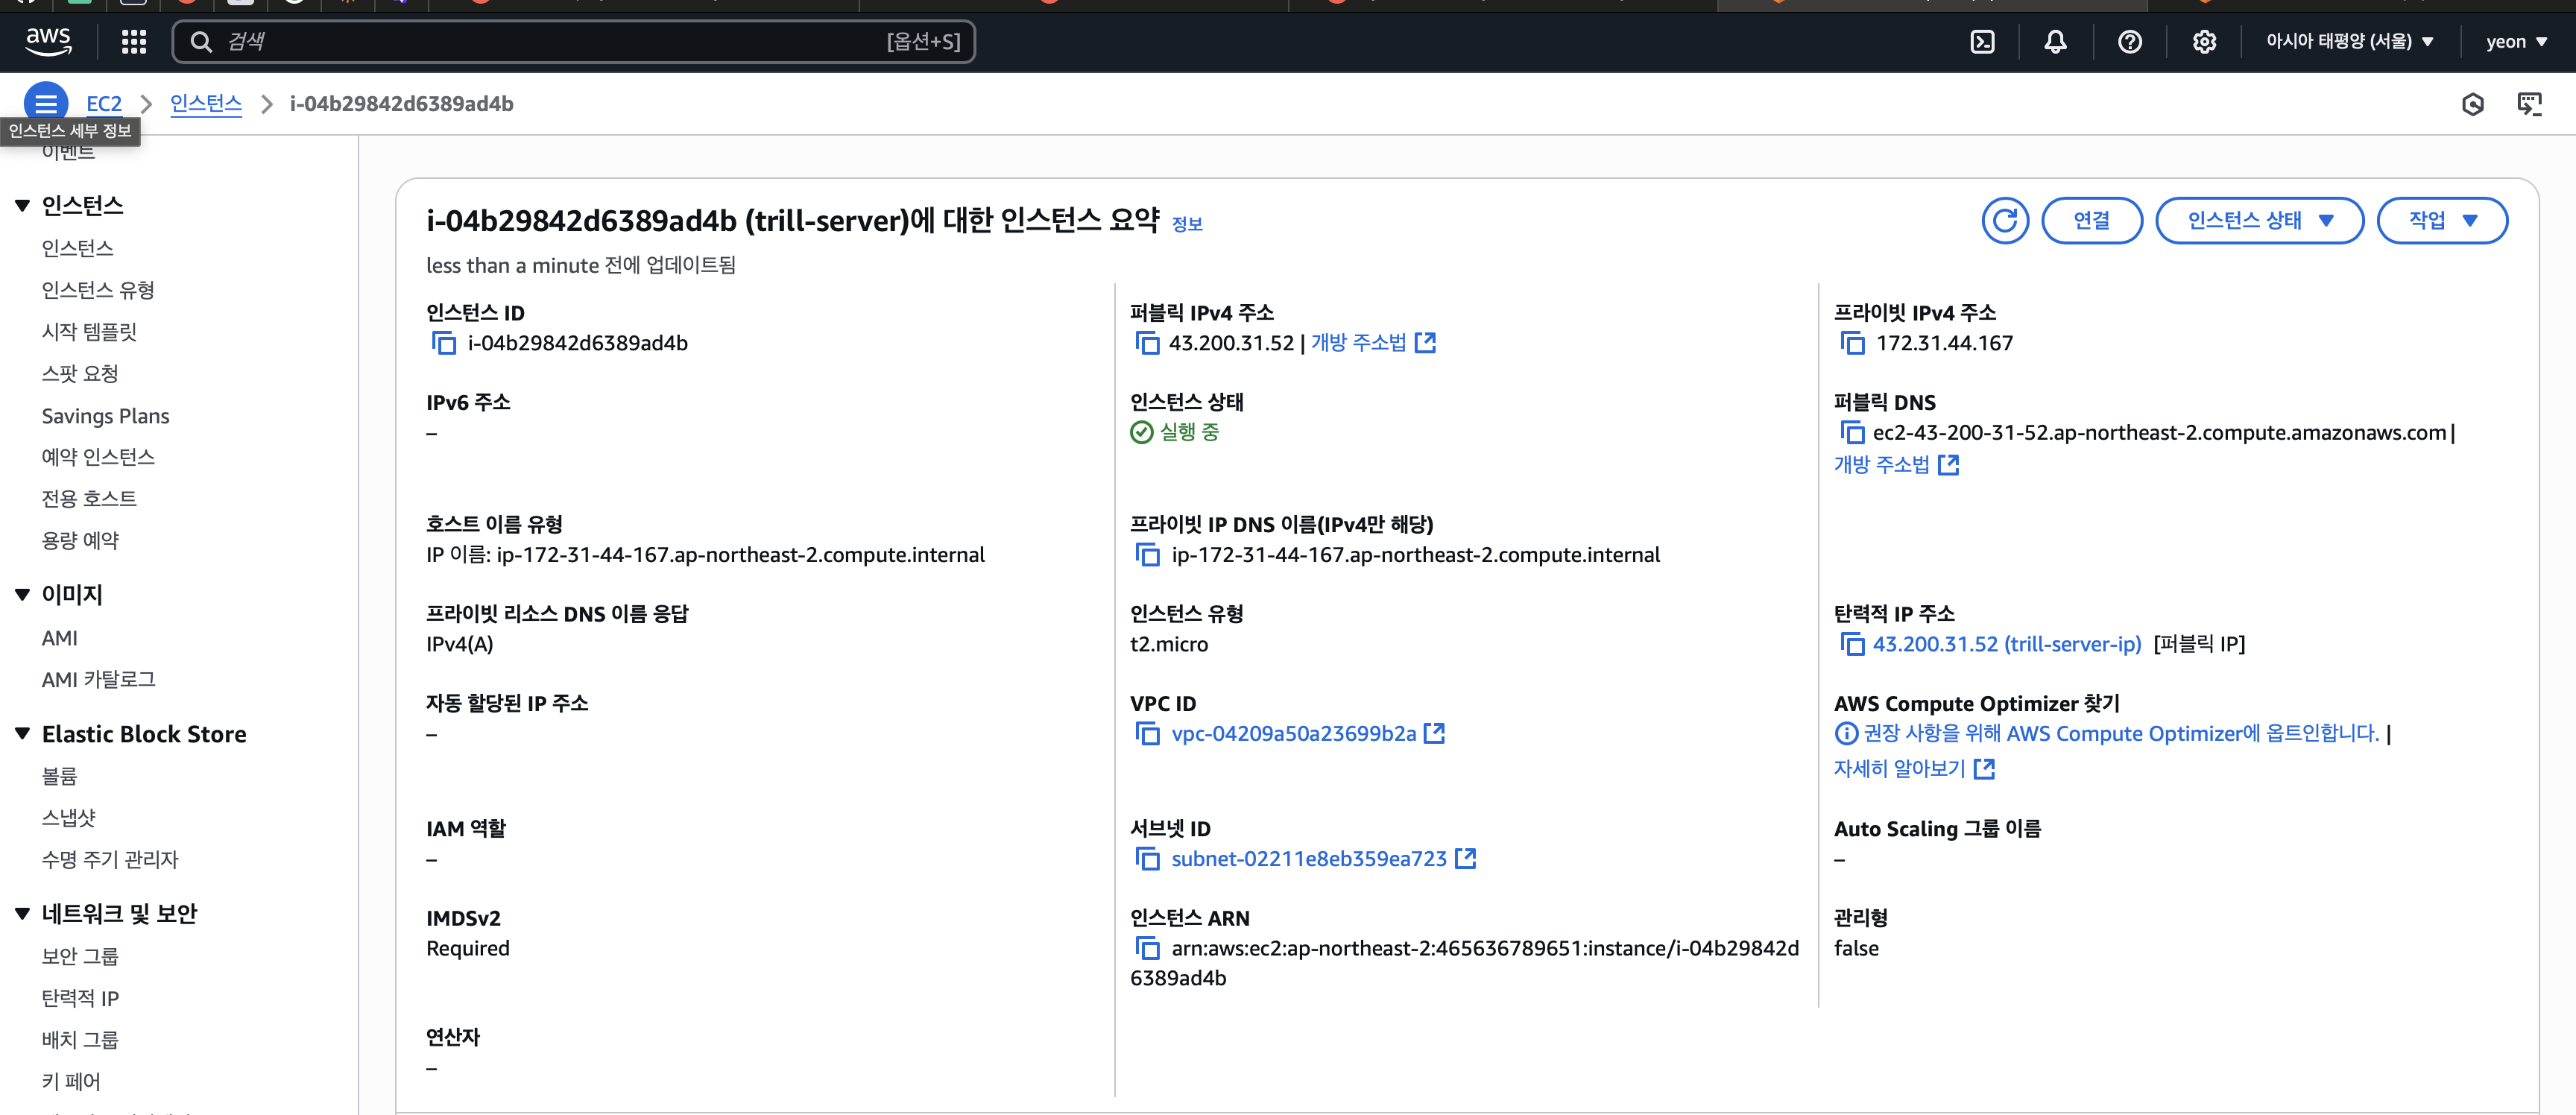The image size is (2576, 1115).
Task: Open the settings gear in top bar
Action: point(2204,42)
